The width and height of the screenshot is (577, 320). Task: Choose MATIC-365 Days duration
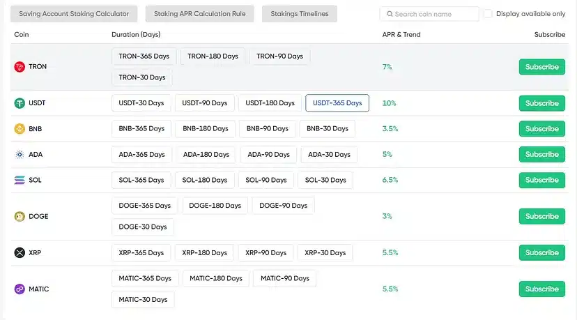[x=145, y=278]
